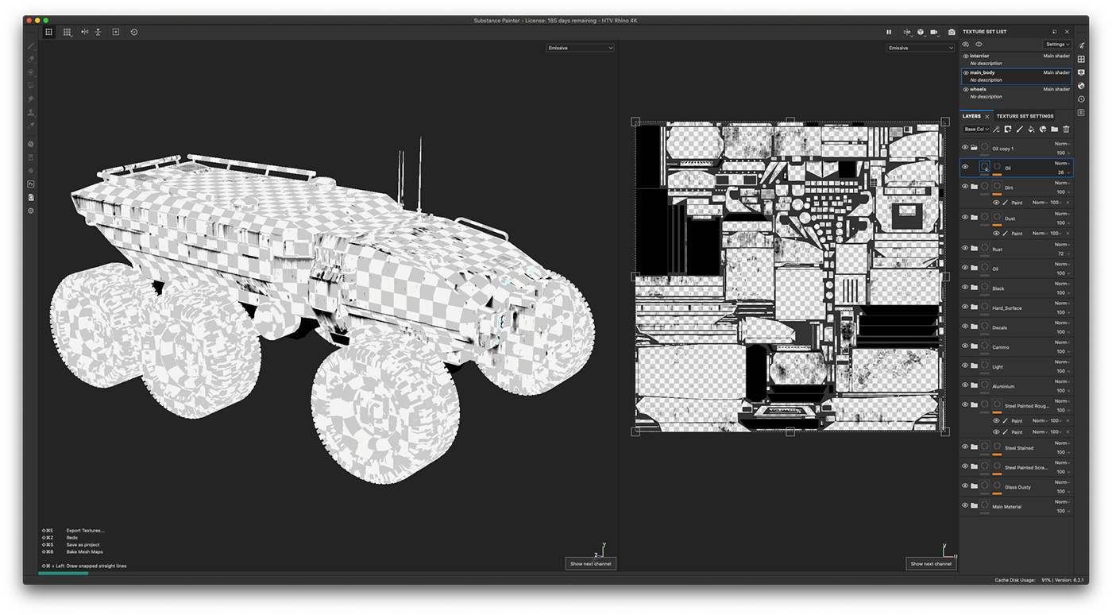Open Shader Settings globe icon in right dock
This screenshot has height=615, width=1112.
(x=1081, y=86)
